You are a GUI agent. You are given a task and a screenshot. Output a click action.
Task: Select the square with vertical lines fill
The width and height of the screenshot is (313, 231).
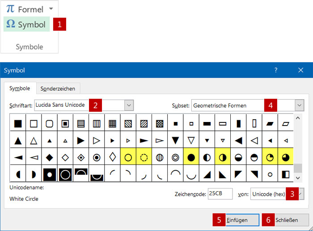(x=97, y=124)
